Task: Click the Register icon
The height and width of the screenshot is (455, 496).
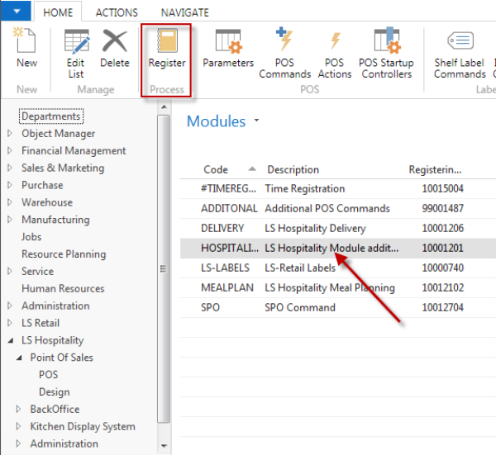Action: (x=167, y=40)
